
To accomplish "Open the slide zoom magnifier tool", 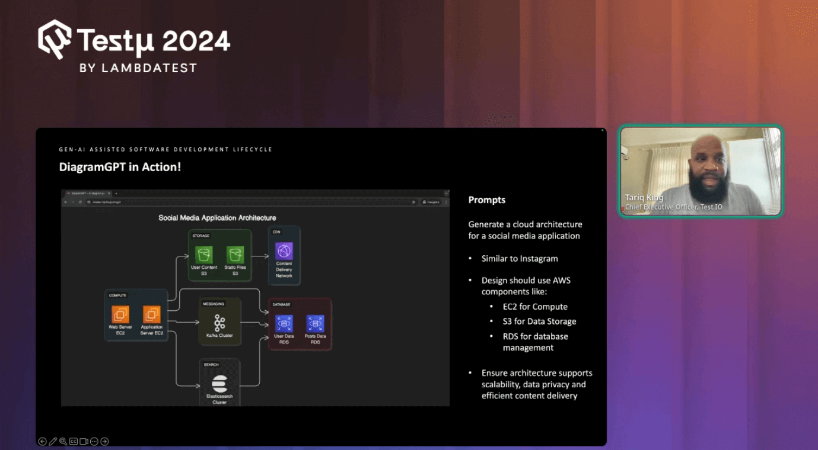I will (x=63, y=441).
